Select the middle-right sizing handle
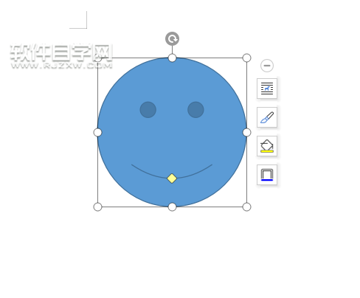This screenshot has width=360, height=298. coord(246,133)
